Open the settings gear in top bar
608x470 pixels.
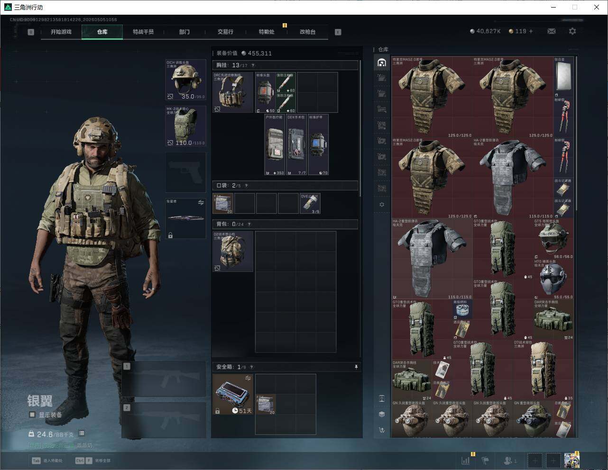point(572,31)
